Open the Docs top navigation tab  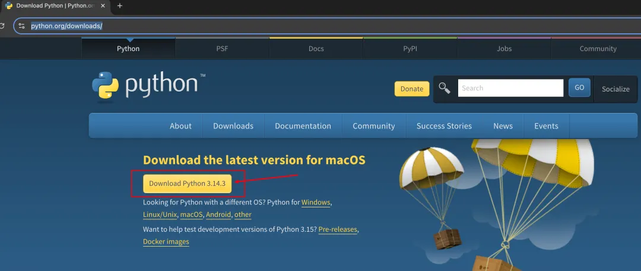(x=316, y=48)
